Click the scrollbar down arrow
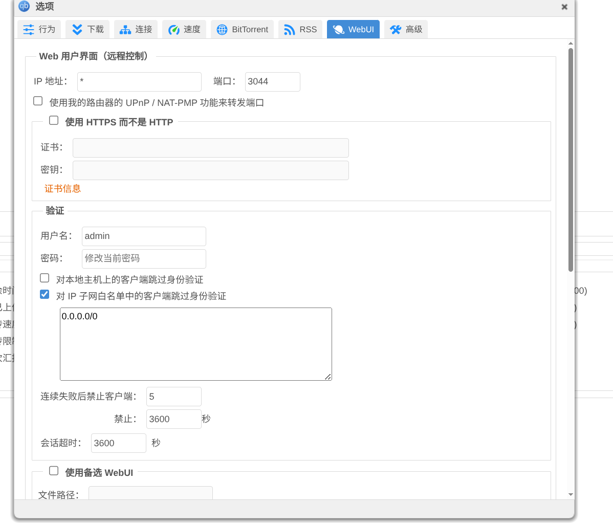613x525 pixels. 571,494
